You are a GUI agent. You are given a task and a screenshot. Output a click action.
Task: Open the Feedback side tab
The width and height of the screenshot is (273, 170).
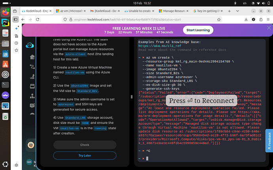pos(269,141)
